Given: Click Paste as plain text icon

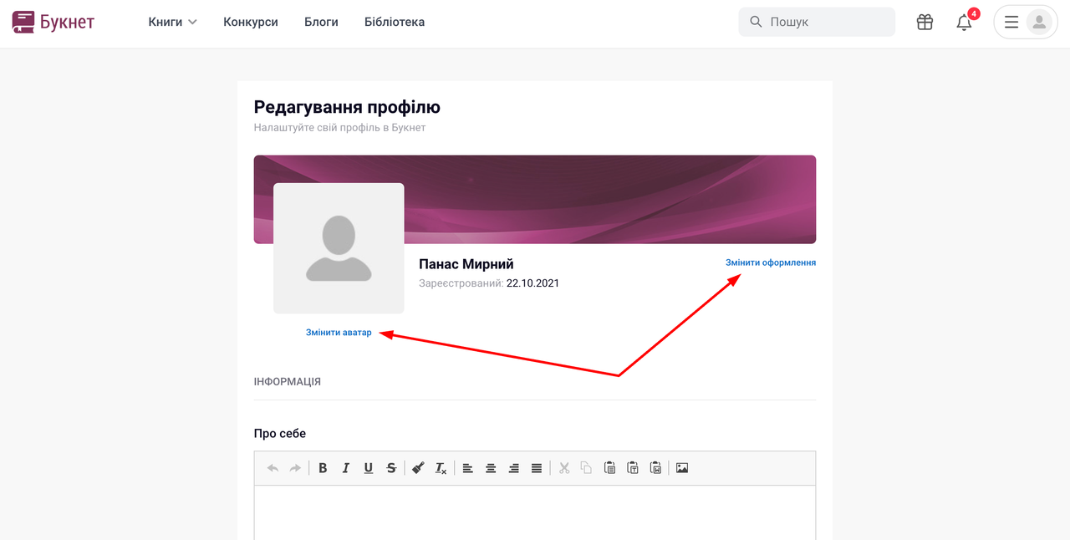Looking at the screenshot, I should (633, 468).
